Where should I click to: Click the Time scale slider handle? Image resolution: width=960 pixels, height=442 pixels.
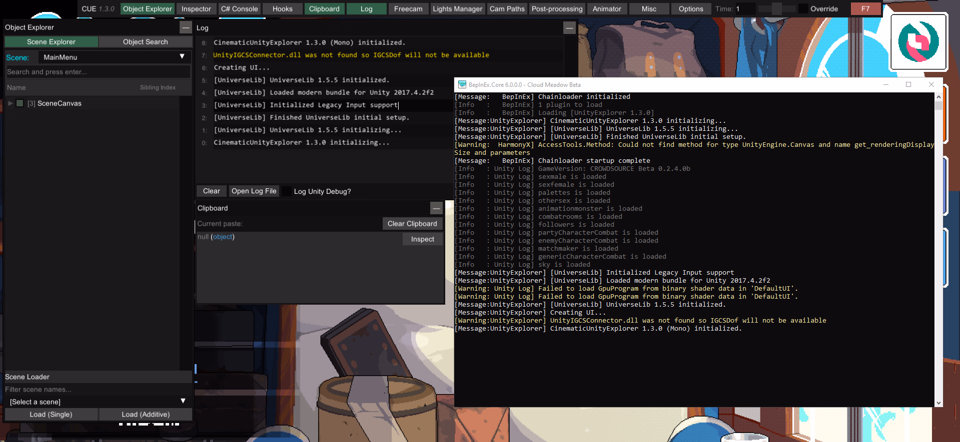(x=776, y=9)
